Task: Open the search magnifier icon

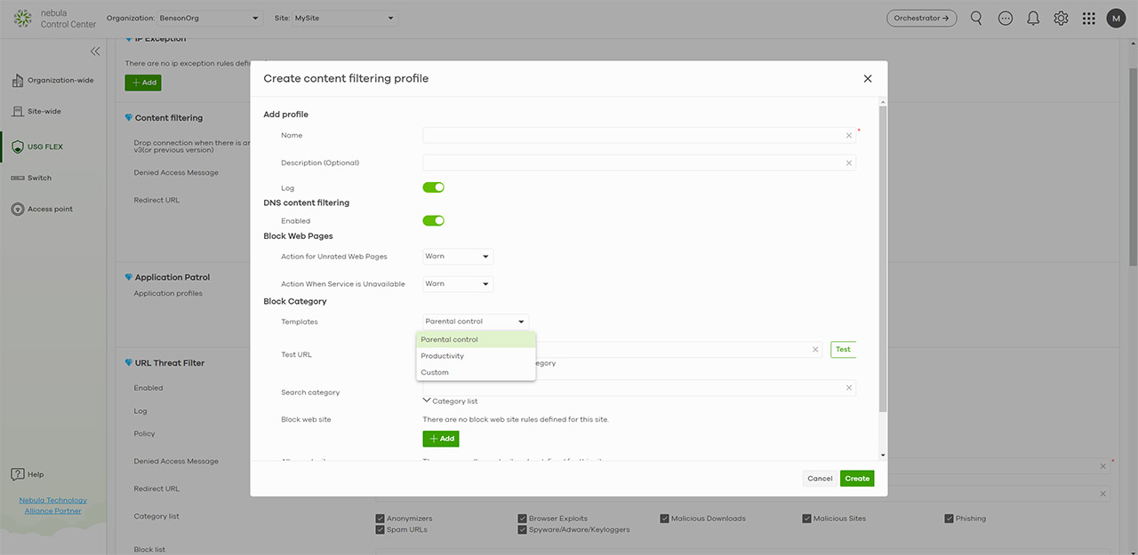Action: 976,18
